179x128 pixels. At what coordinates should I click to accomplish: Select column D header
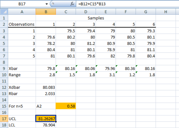pyautogui.click(x=86, y=12)
